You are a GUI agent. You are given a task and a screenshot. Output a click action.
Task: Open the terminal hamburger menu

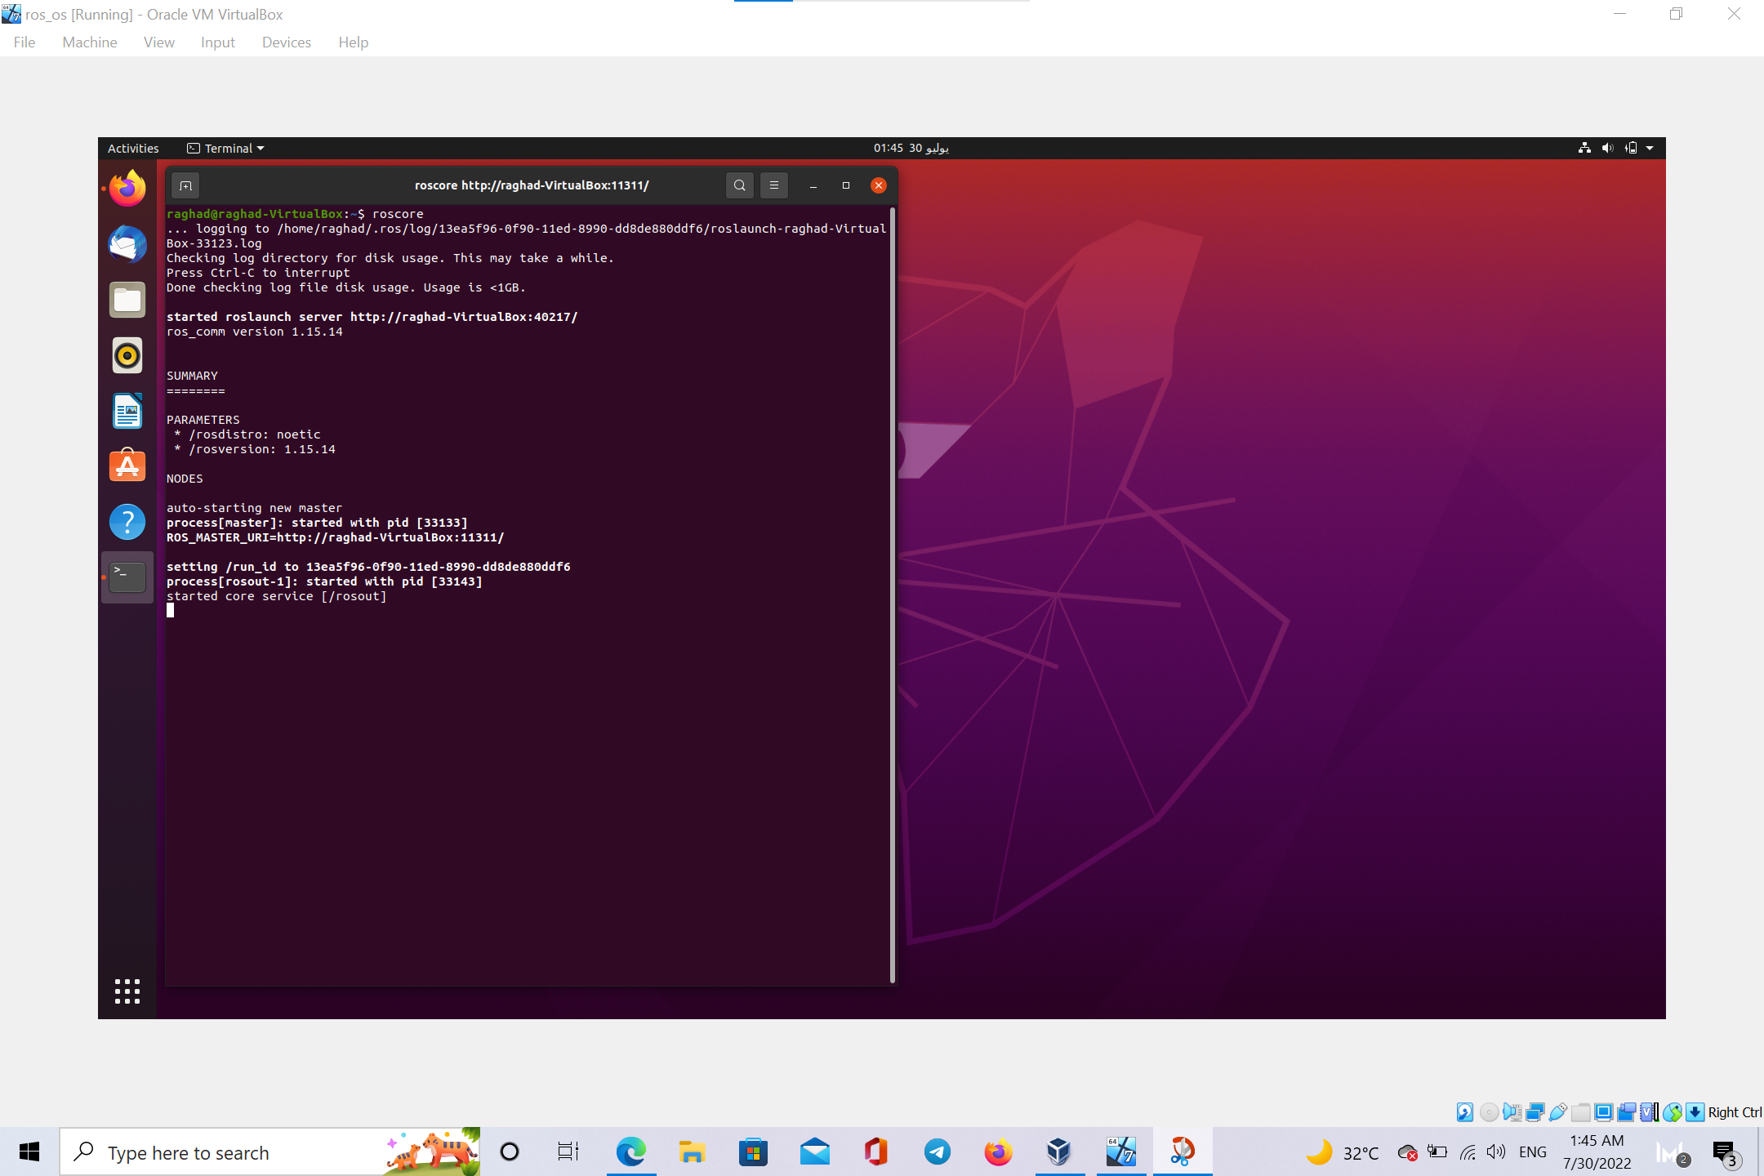773,185
